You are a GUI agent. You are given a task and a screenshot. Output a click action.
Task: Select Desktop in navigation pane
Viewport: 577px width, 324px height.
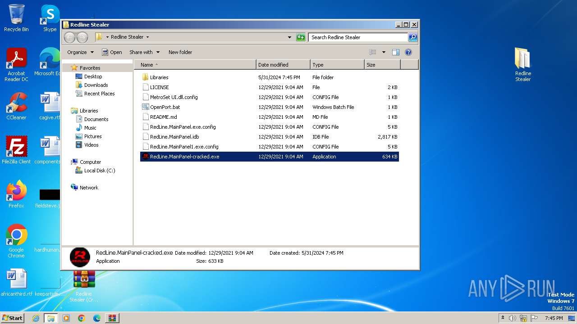coord(93,76)
